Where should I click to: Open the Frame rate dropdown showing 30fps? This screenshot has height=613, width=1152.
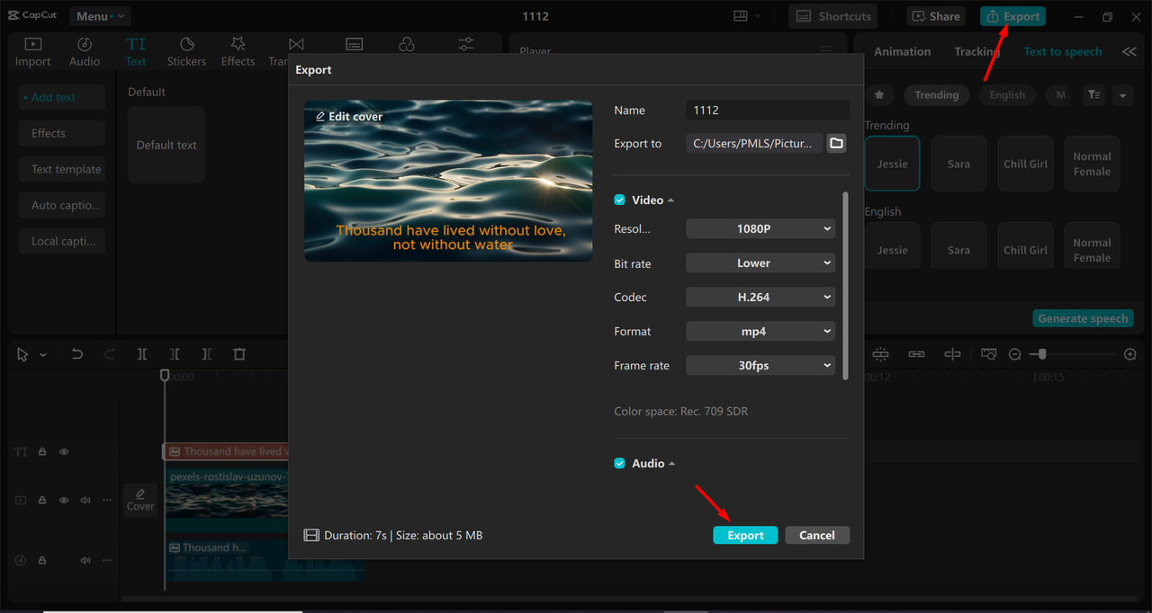pyautogui.click(x=760, y=366)
